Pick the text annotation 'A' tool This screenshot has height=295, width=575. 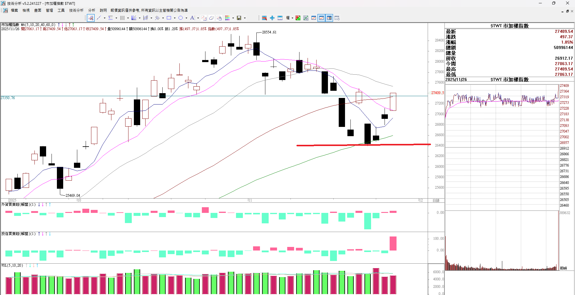pyautogui.click(x=192, y=18)
